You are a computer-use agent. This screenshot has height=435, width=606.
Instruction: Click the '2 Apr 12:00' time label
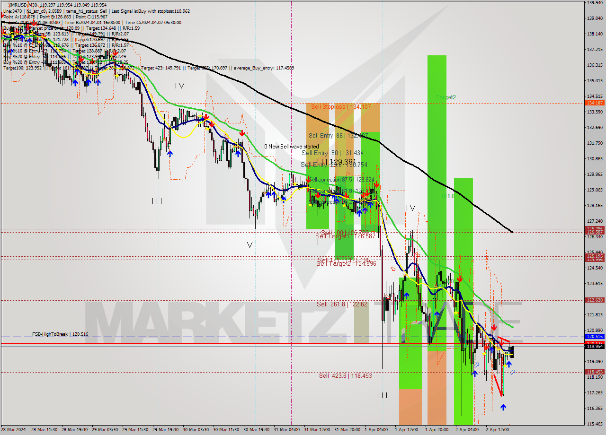point(498,430)
